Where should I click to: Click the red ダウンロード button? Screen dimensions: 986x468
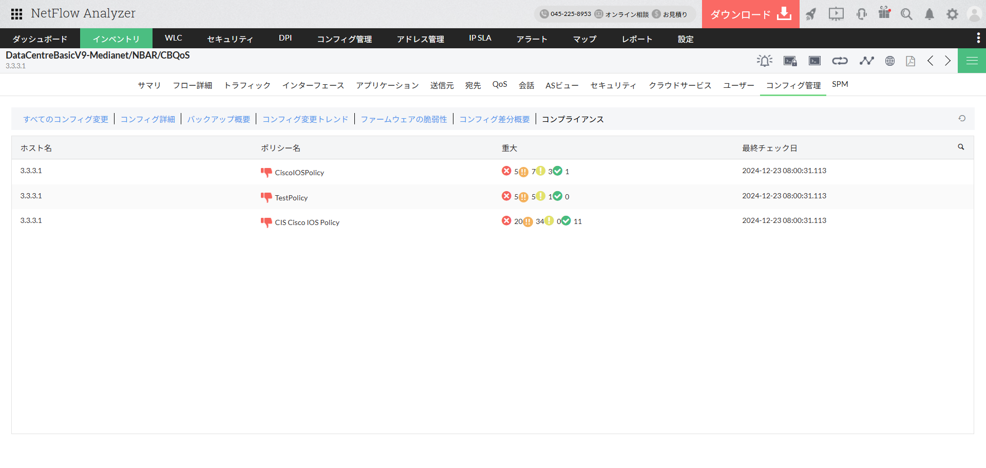point(750,14)
